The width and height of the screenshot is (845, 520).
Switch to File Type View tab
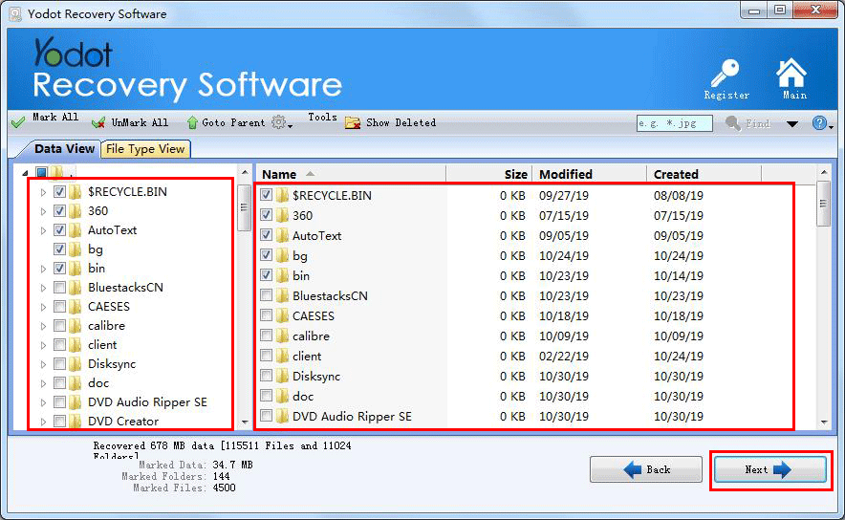[x=145, y=148]
